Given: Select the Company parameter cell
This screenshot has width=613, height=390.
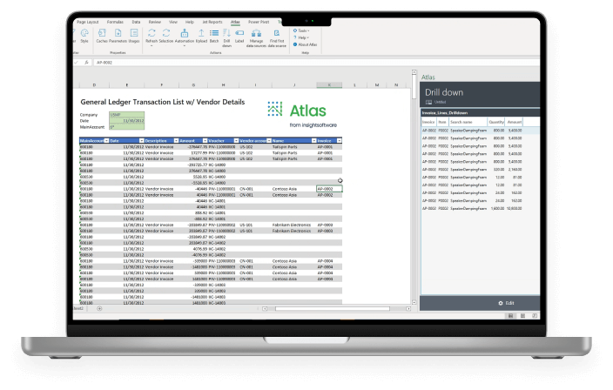Looking at the screenshot, I should point(126,115).
